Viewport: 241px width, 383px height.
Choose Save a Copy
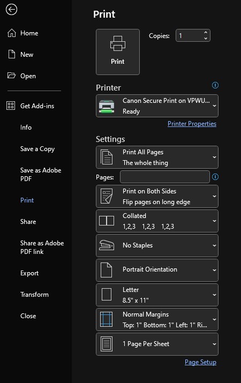(37, 149)
